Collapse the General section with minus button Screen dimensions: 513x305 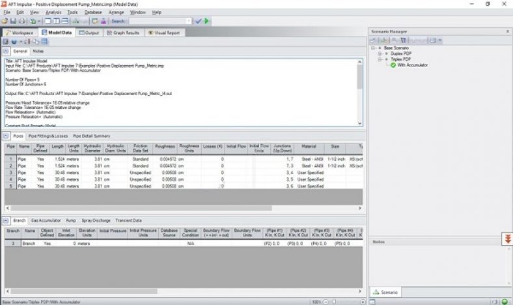[5, 51]
